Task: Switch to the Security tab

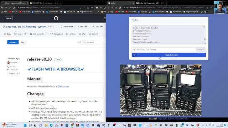Action: click(x=93, y=34)
